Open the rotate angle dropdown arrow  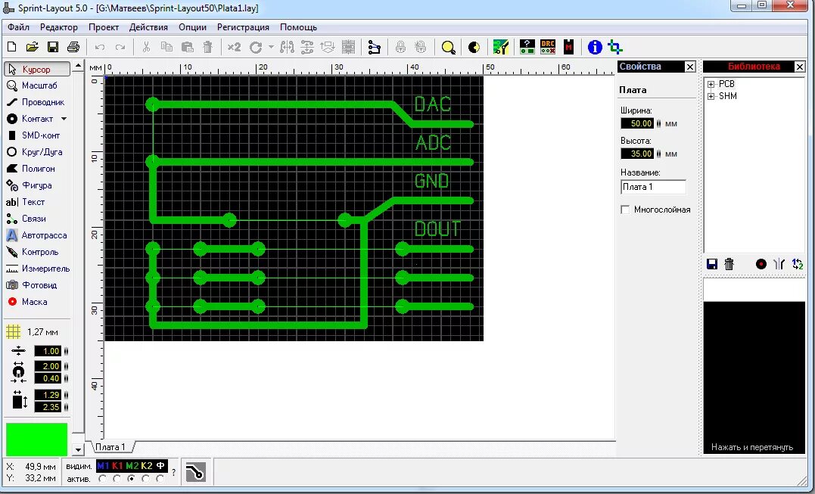[271, 47]
